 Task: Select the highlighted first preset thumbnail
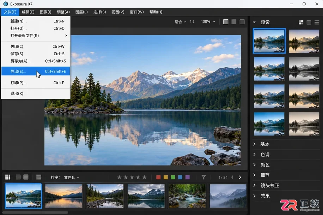(269, 41)
